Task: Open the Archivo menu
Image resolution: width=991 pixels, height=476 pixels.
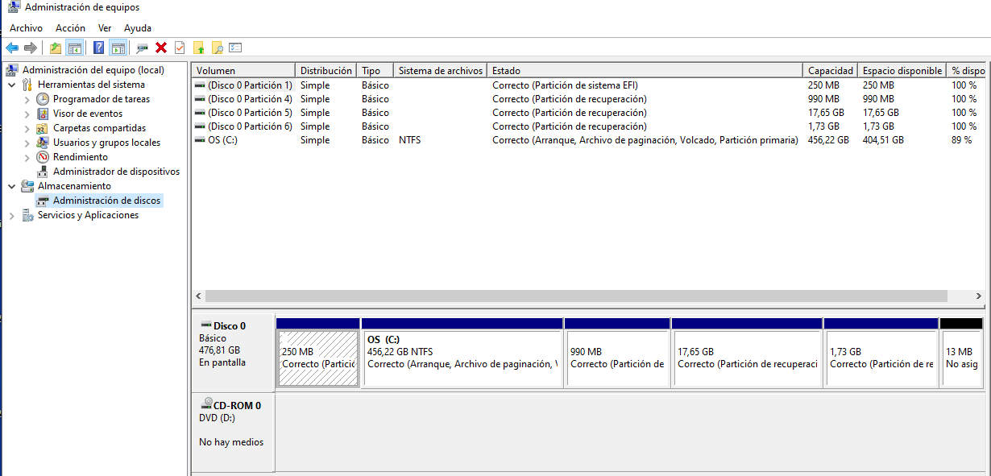Action: click(26, 28)
